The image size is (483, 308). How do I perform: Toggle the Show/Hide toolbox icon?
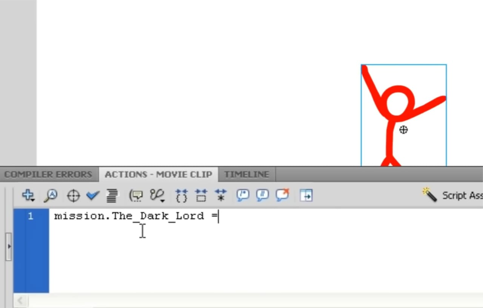pos(306,196)
